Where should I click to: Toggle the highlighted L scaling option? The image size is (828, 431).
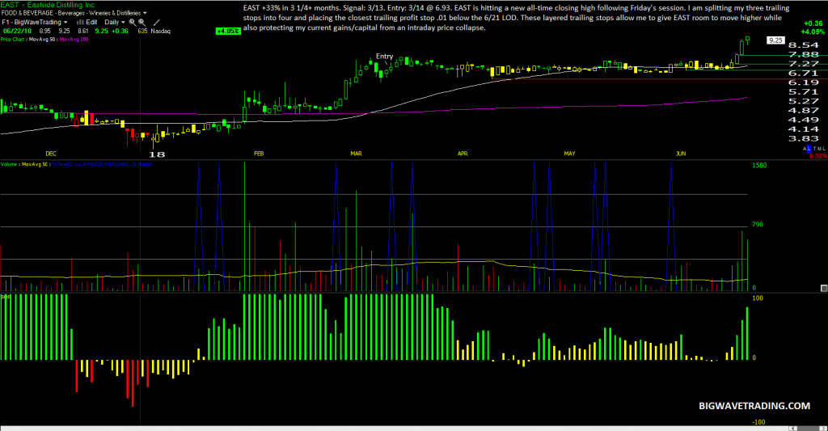point(809,149)
